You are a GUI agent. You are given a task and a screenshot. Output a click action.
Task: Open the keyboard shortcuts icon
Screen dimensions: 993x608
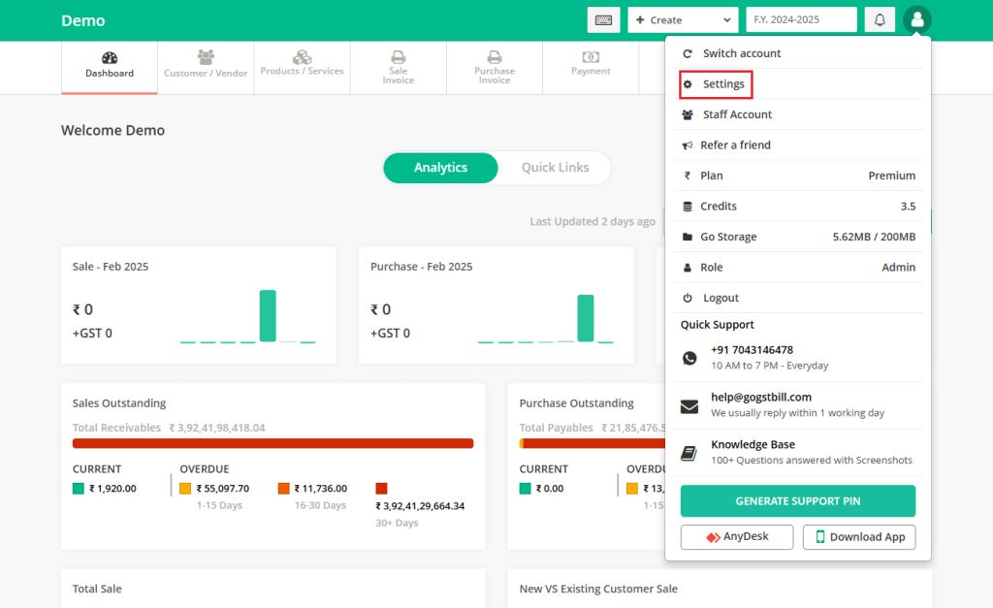(x=603, y=19)
